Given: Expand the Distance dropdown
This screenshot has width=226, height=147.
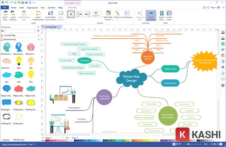Looking at the screenshot, I should coord(117,15).
